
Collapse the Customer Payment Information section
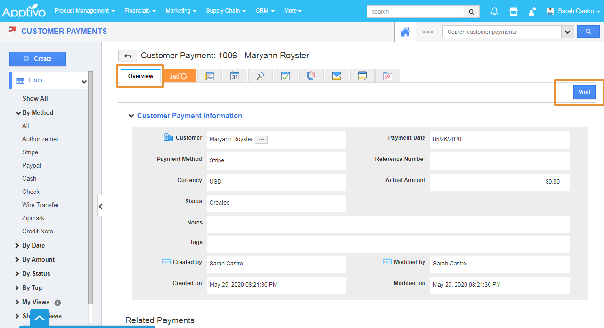[131, 116]
